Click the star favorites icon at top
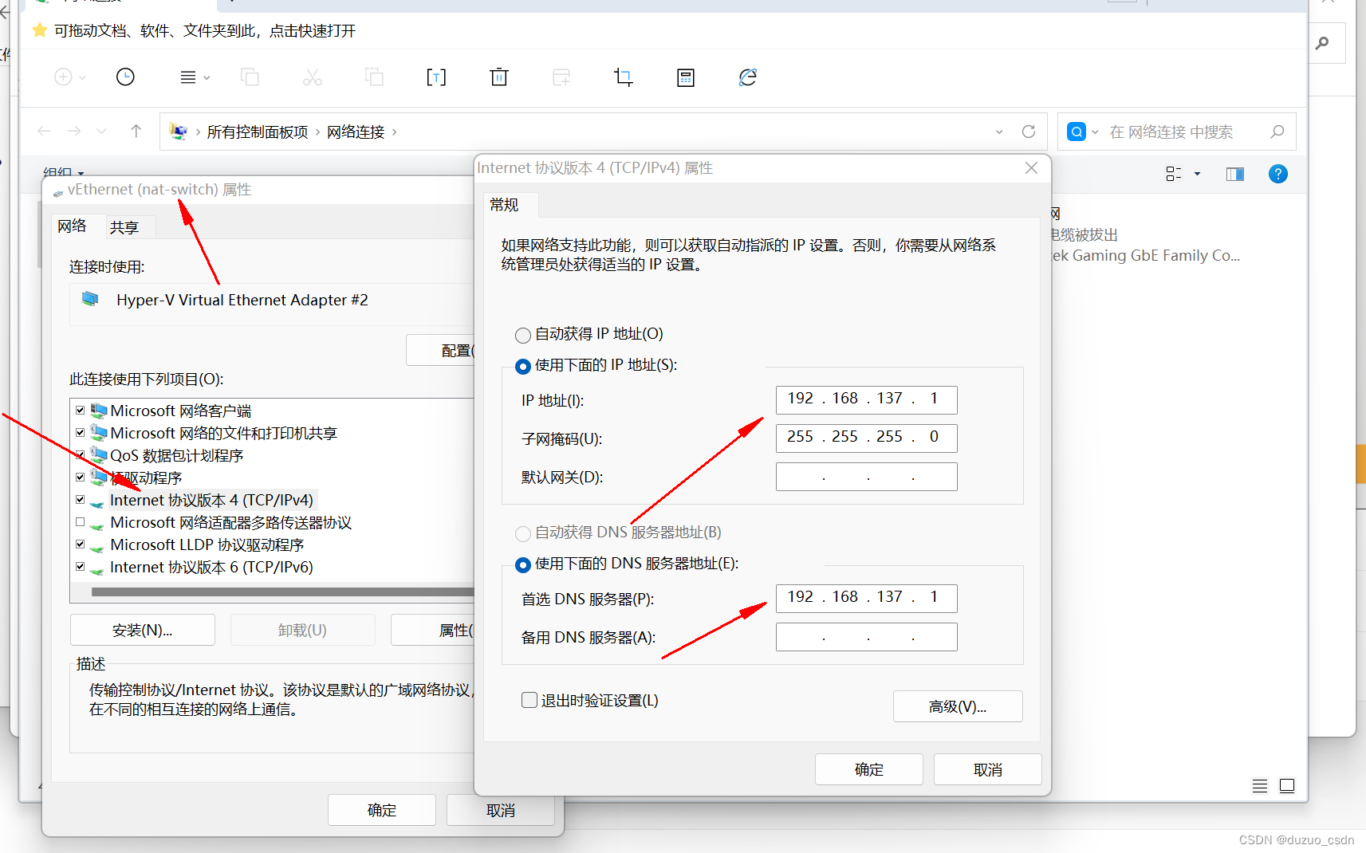Image resolution: width=1366 pixels, height=853 pixels. click(40, 30)
